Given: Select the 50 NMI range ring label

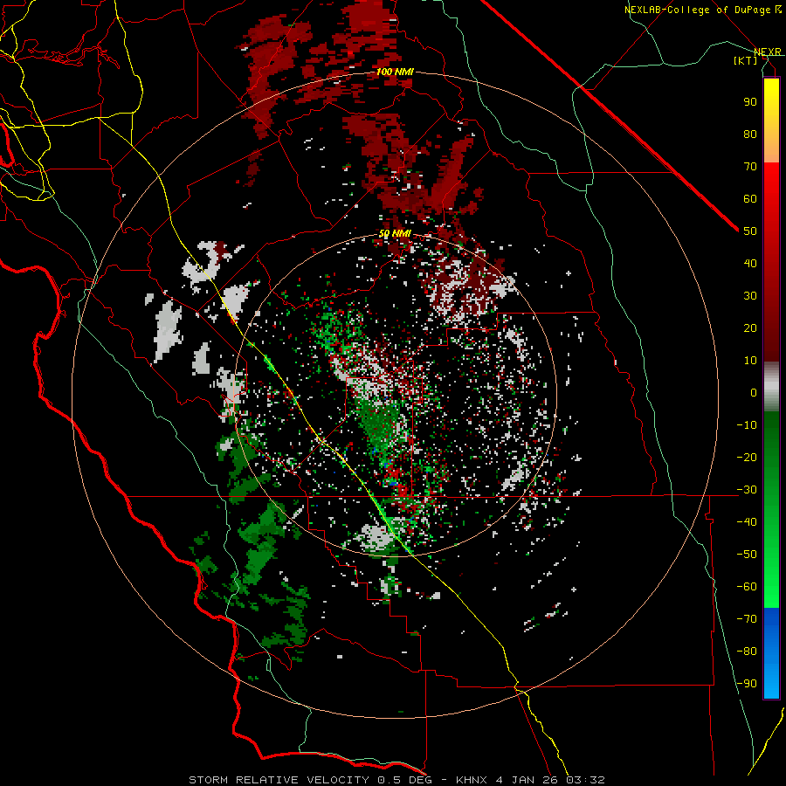Looking at the screenshot, I should 395,233.
